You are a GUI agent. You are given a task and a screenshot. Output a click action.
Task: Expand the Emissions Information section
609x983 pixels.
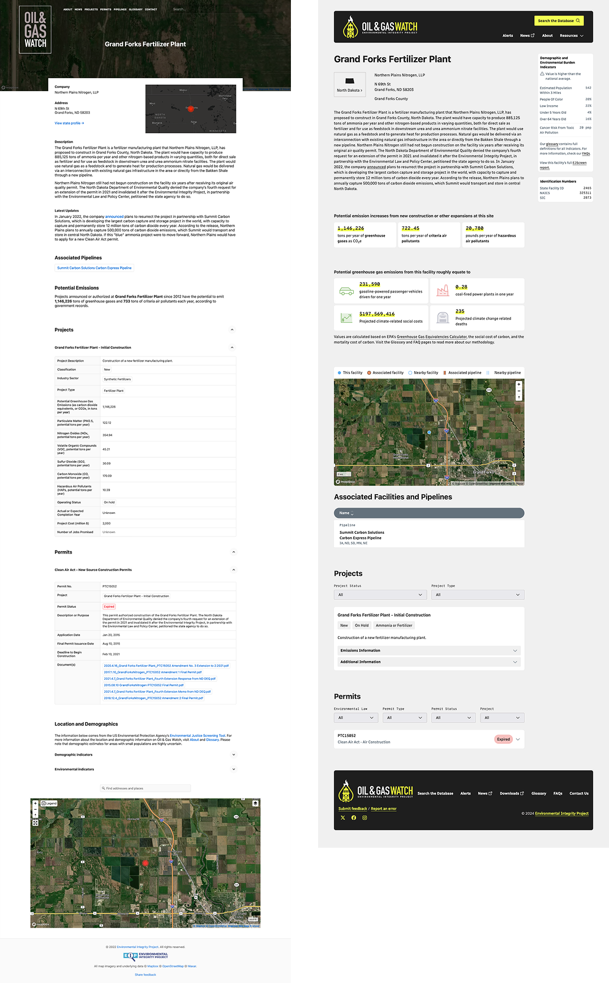(428, 651)
